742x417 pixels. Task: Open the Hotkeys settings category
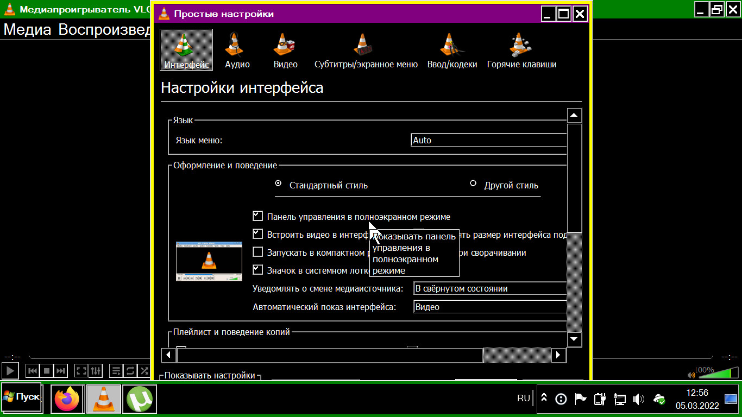point(521,50)
